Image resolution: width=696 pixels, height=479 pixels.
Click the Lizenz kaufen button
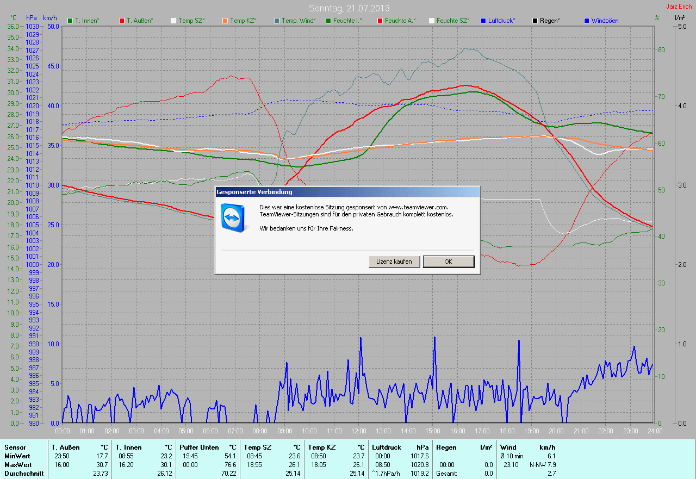(394, 262)
